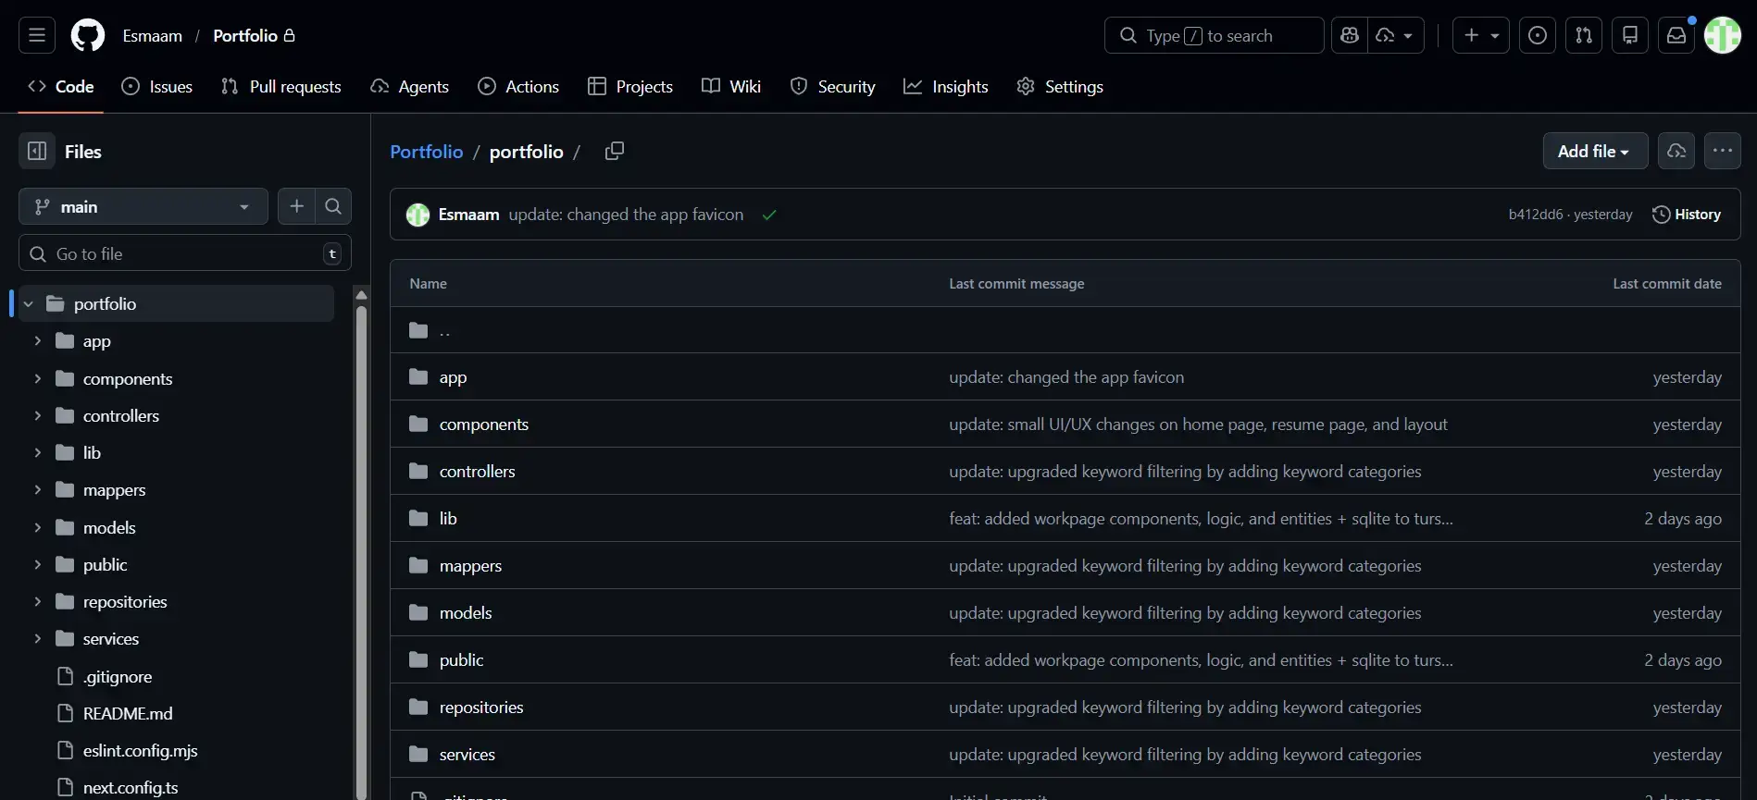This screenshot has width=1757, height=800.
Task: Collapse the Files side panel toggle
Action: click(x=37, y=152)
